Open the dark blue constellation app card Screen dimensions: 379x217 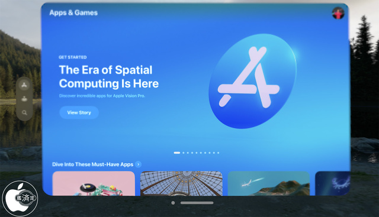pos(333,183)
